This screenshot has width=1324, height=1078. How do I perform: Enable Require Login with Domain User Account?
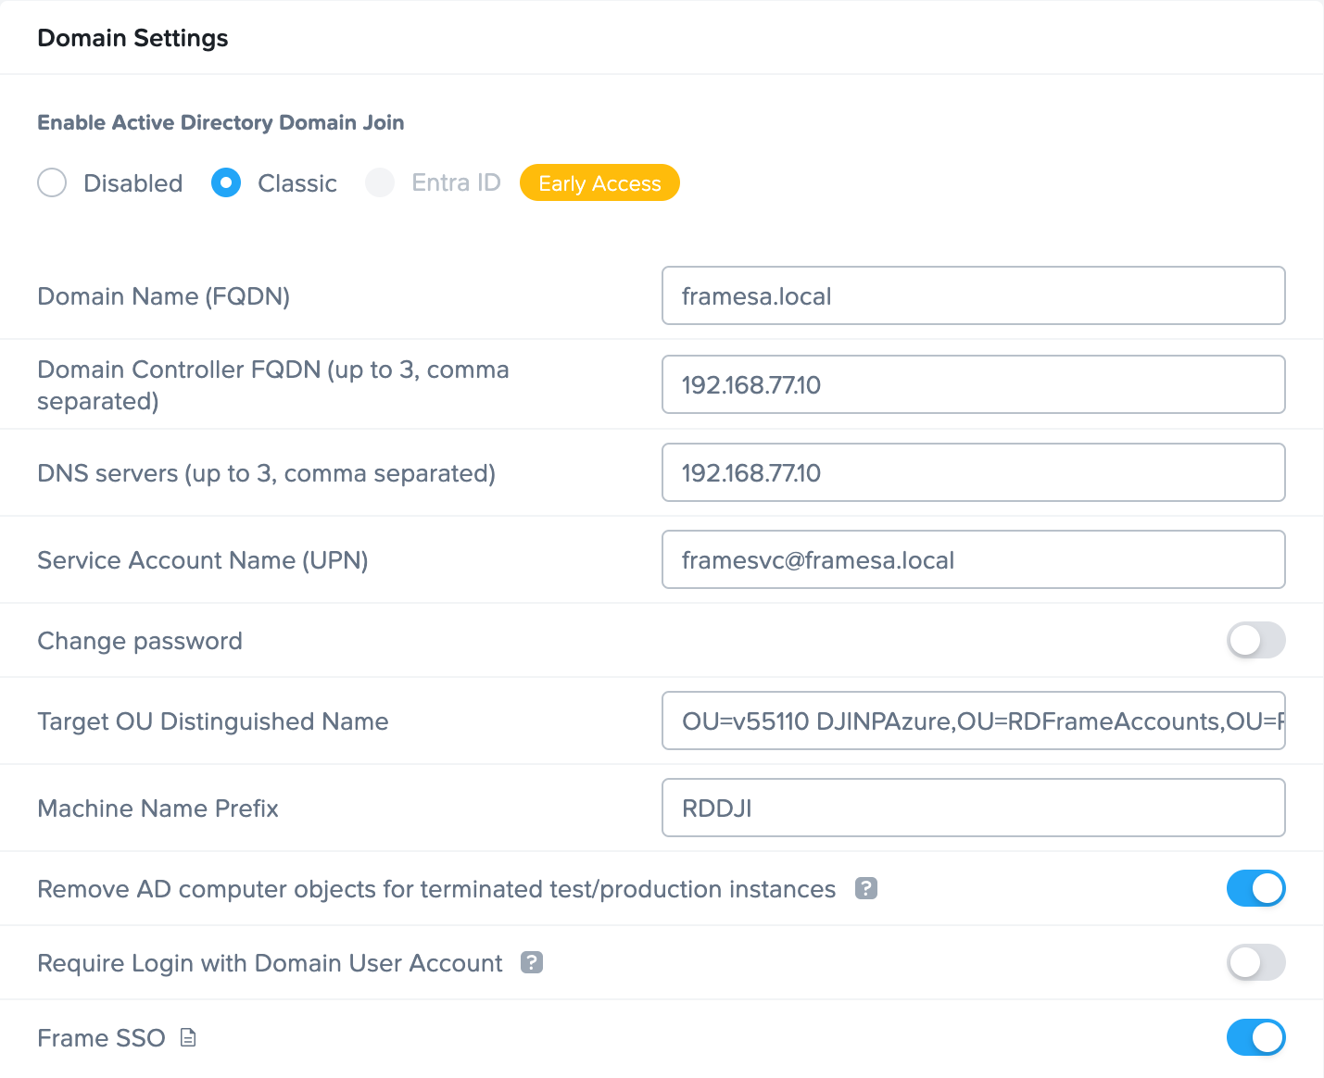click(1255, 962)
